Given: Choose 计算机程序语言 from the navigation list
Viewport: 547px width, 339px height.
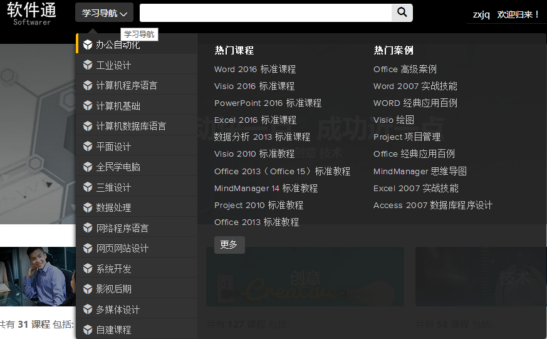Looking at the screenshot, I should pos(137,85).
